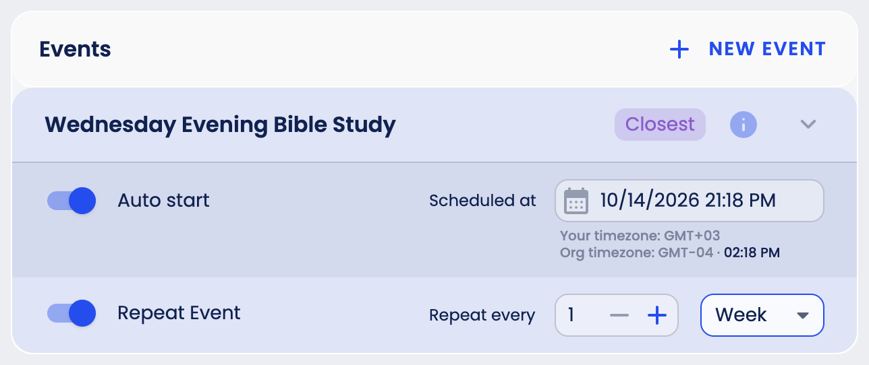The width and height of the screenshot is (869, 365).
Task: Click the Wednesday Evening Bible Study title
Action: click(220, 125)
